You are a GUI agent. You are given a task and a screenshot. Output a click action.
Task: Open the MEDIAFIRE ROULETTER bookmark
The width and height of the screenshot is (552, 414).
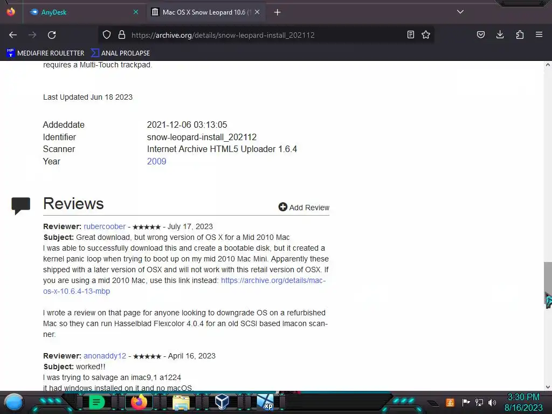coord(45,53)
